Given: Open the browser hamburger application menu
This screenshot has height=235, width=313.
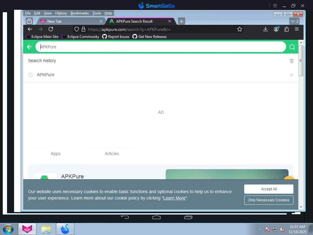Looking at the screenshot, I should tap(297, 29).
